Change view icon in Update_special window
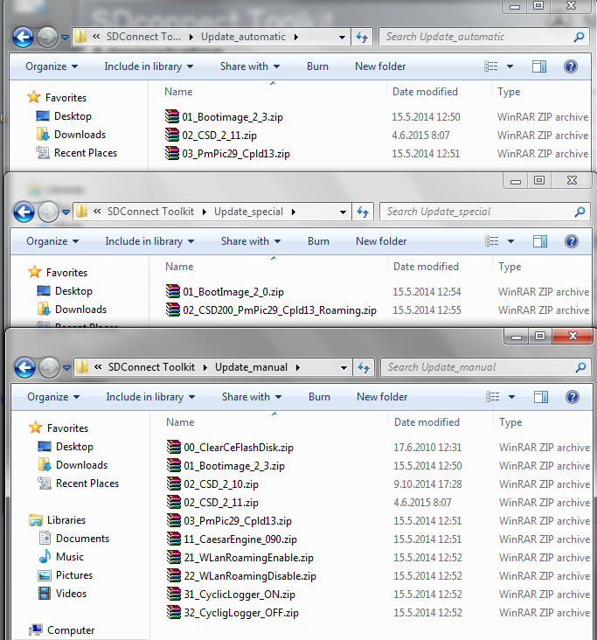597x640 pixels. tap(492, 241)
